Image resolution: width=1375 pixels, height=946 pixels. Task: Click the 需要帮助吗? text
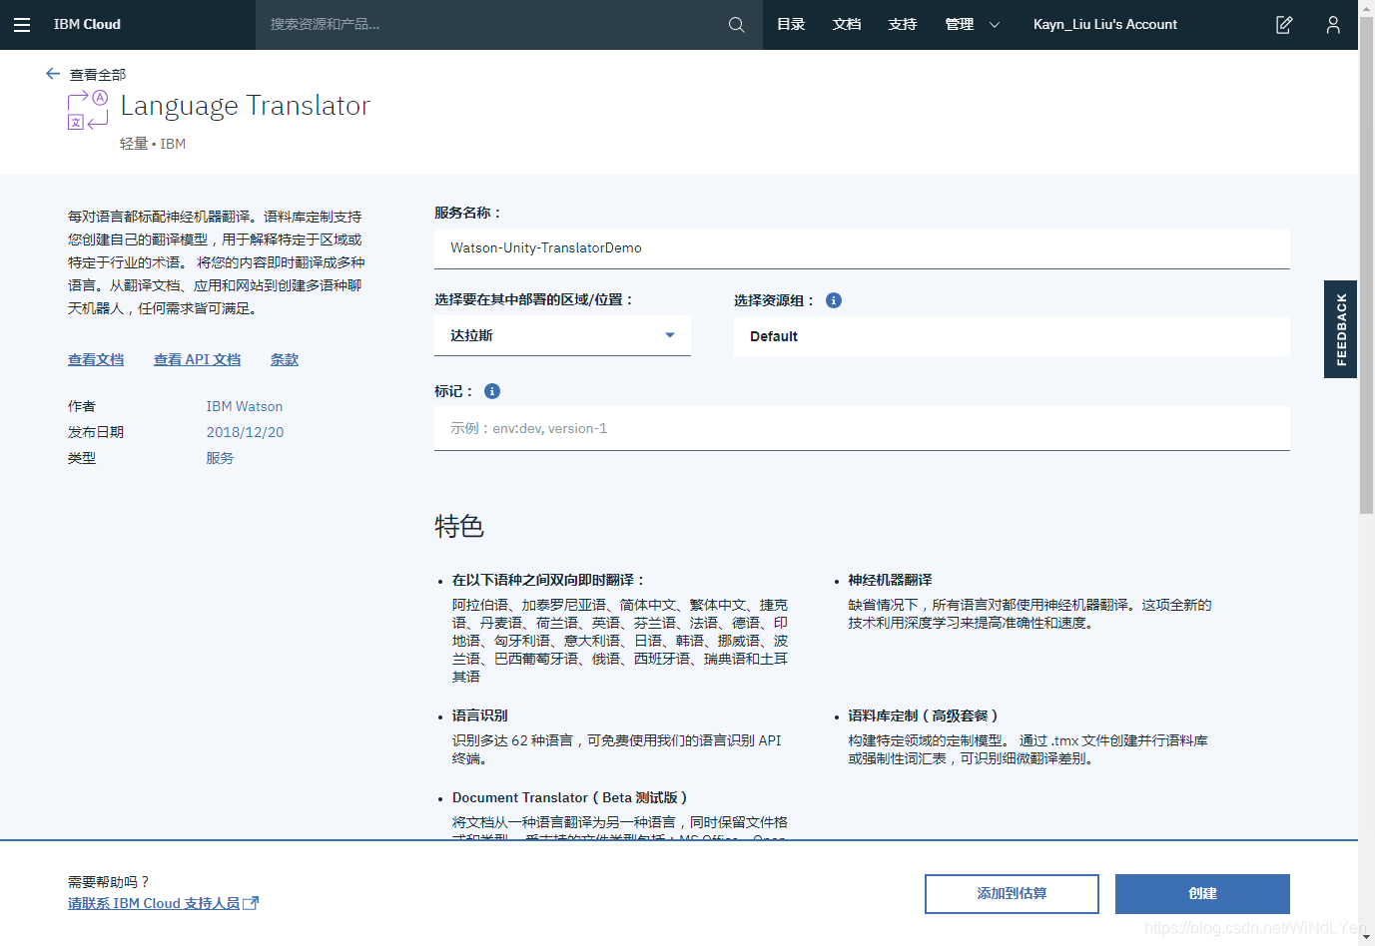click(x=108, y=882)
